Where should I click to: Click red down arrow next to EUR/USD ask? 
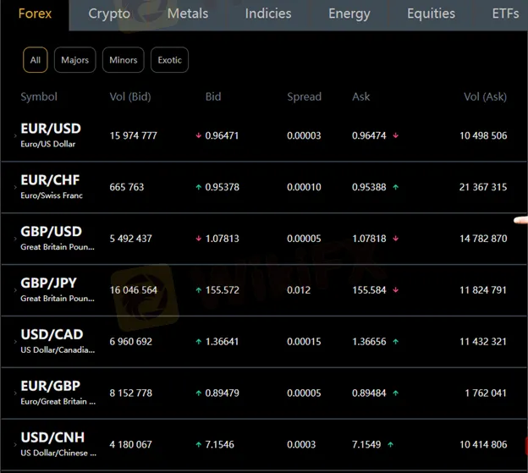395,135
